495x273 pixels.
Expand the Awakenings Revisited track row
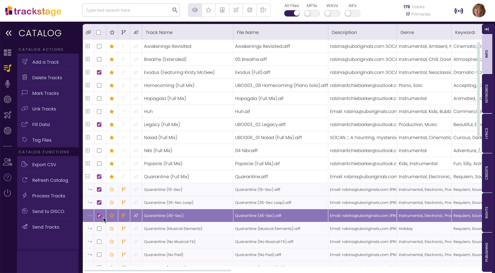click(88, 46)
